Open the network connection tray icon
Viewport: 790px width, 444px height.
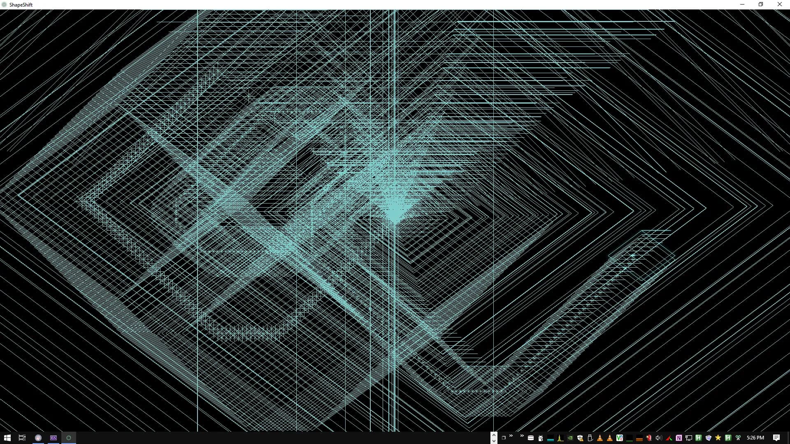coord(688,438)
